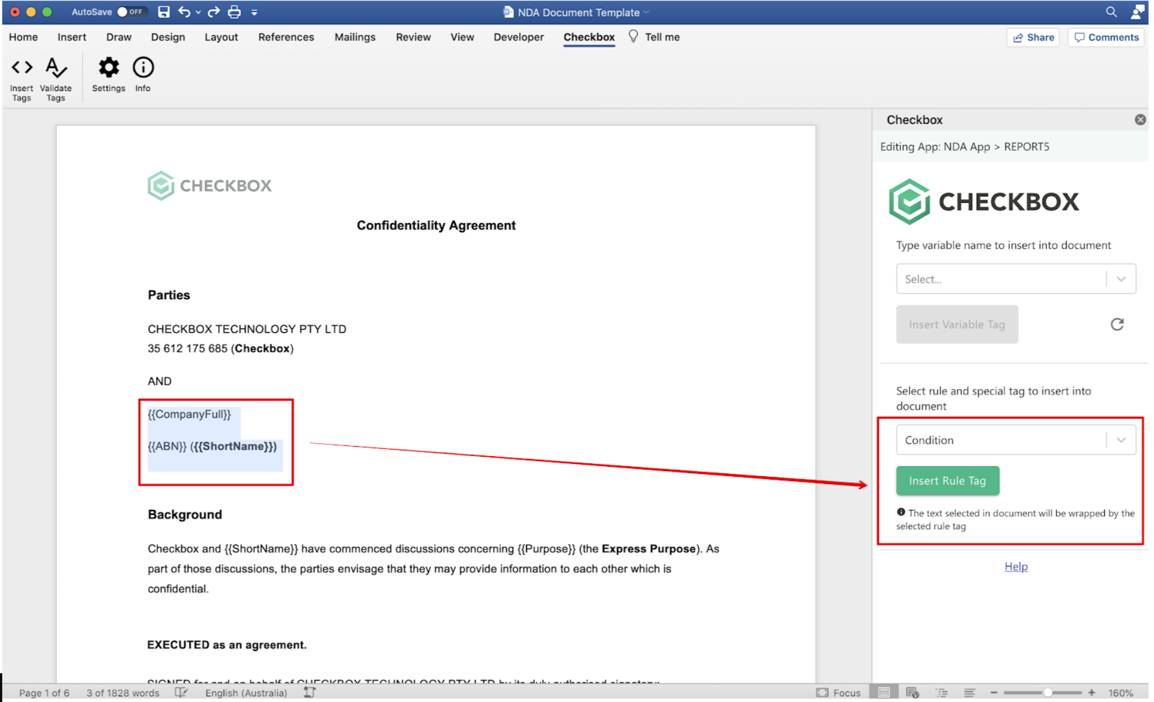
Task: Switch to the Draw tab
Action: (119, 37)
